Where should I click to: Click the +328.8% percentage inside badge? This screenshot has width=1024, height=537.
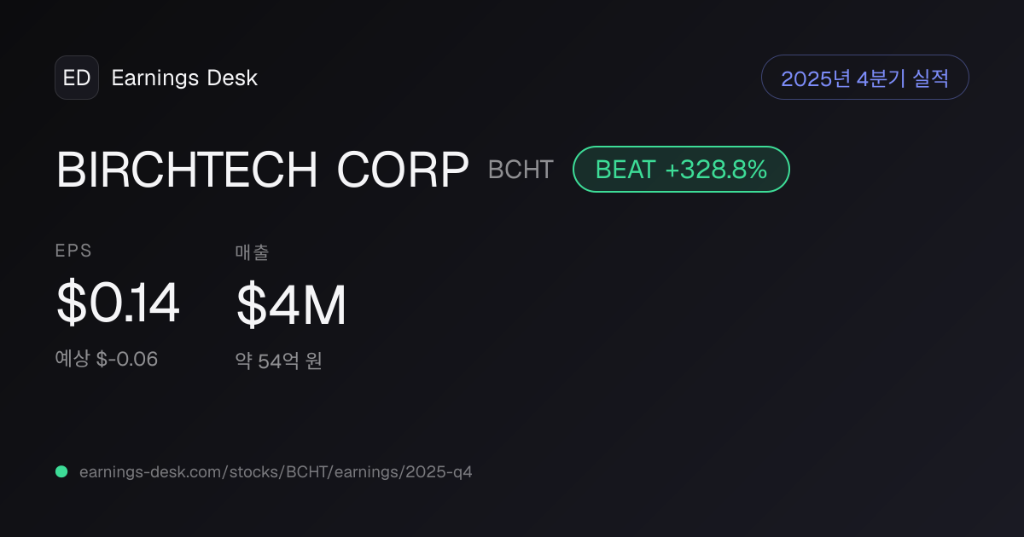(716, 170)
